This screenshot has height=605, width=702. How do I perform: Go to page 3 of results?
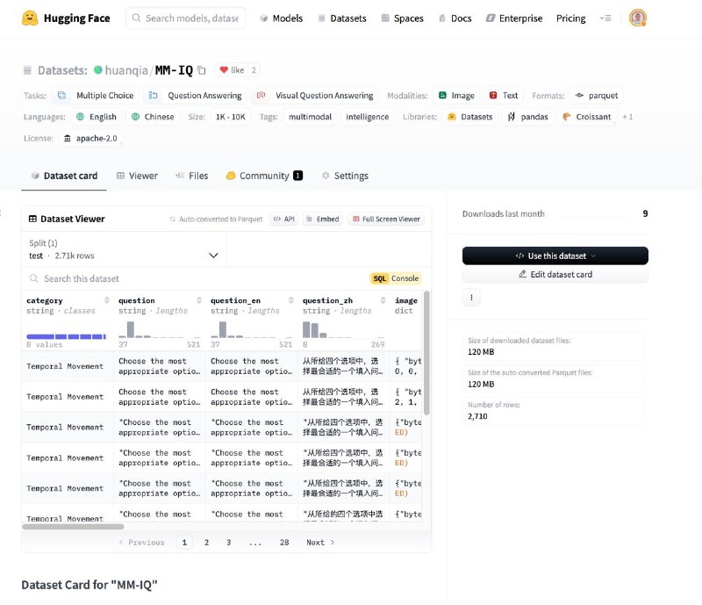pyautogui.click(x=229, y=543)
